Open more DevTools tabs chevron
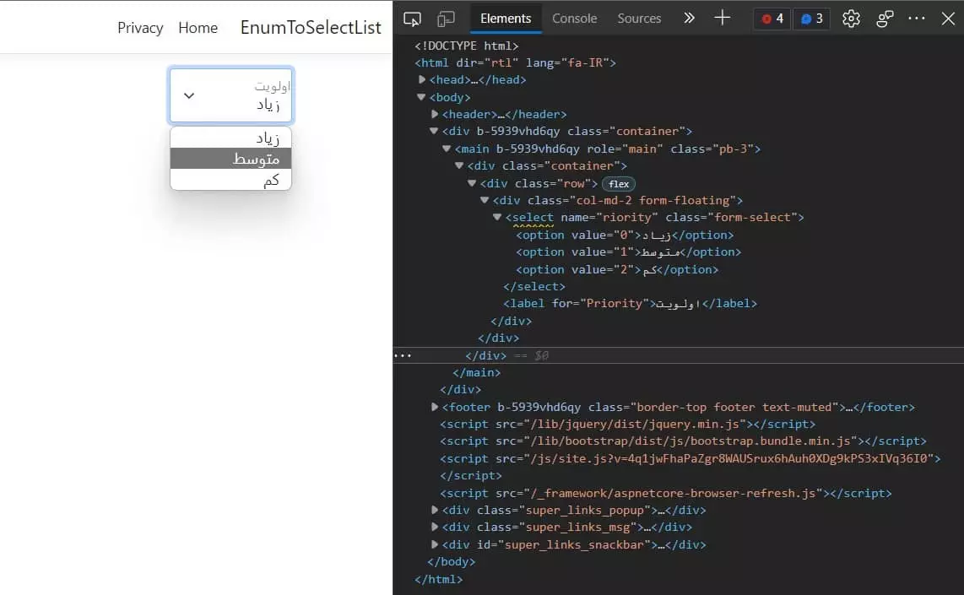Screen dimensions: 964x595 point(689,19)
